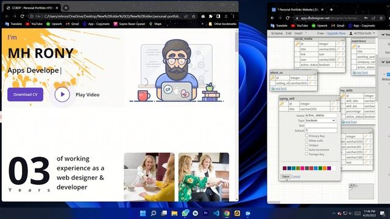The width and height of the screenshot is (390, 219).
Task: Open the Type dropdown showing boolean
Action: coord(321,120)
